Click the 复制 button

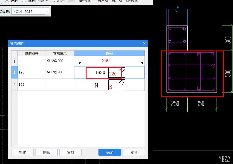coord(70,152)
